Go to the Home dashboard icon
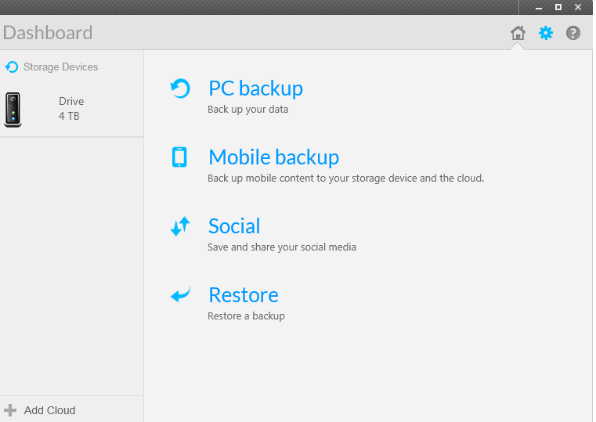Screen dimensions: 596x422 517,33
